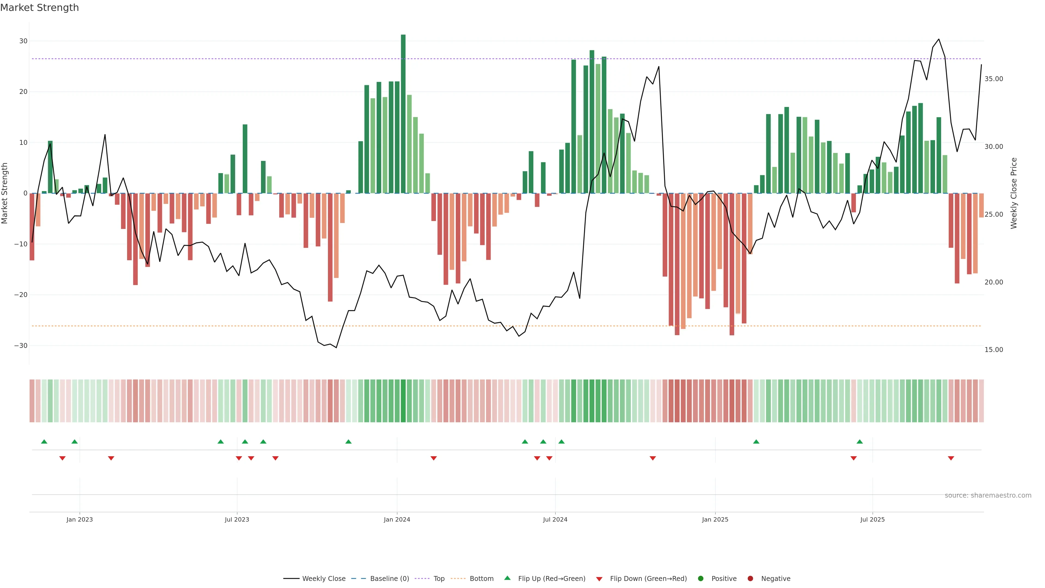Click the leftmost red flip-down triangle marker

click(63, 458)
